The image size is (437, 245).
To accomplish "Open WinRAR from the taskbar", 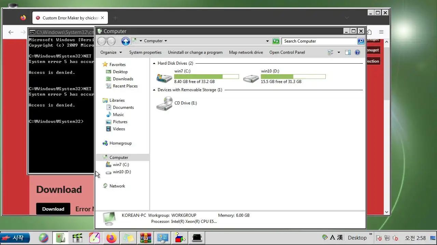I will (x=146, y=238).
